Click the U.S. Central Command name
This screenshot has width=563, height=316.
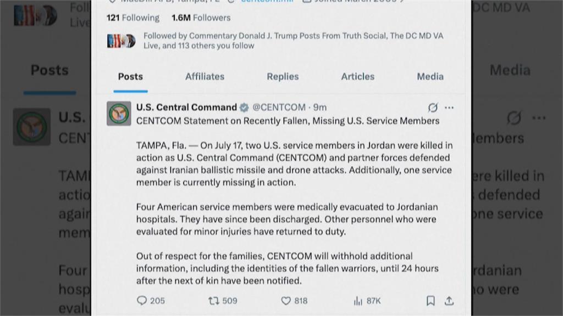186,108
